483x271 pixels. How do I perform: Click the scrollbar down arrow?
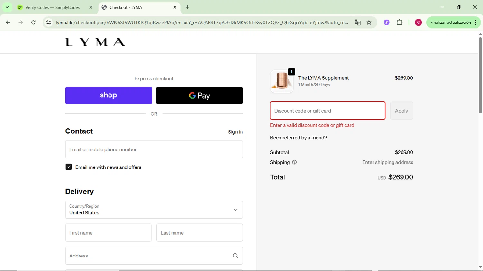[480, 267]
